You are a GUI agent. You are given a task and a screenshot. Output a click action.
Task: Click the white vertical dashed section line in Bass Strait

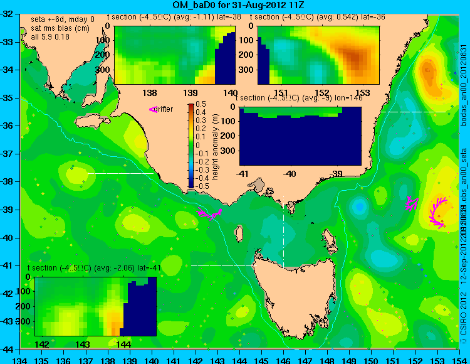(x=283, y=232)
